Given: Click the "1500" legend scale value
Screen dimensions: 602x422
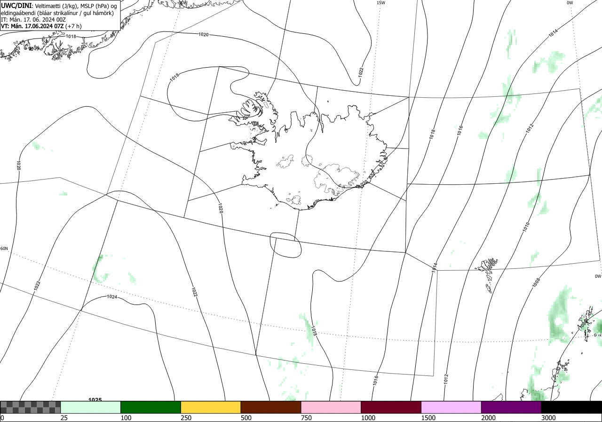Looking at the screenshot, I should [x=428, y=418].
